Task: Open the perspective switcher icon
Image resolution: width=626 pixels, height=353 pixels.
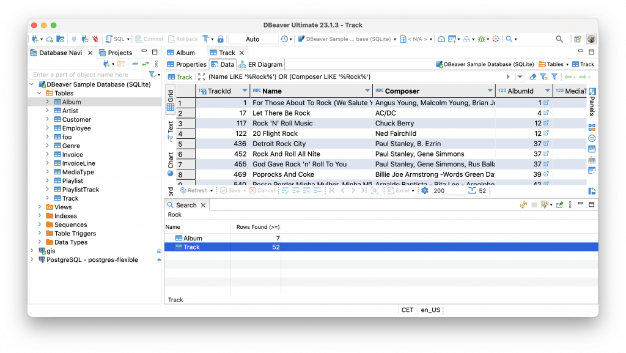Action: (x=578, y=39)
